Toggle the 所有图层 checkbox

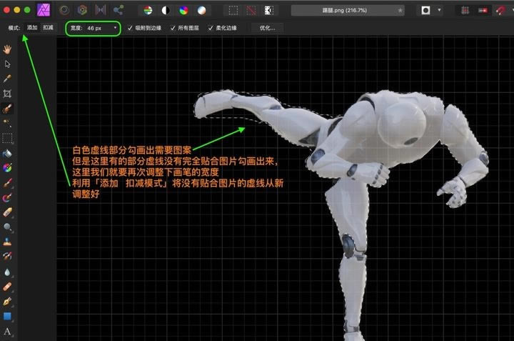[x=173, y=28]
